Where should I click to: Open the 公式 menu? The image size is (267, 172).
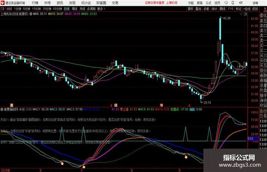pyautogui.click(x=209, y=3)
